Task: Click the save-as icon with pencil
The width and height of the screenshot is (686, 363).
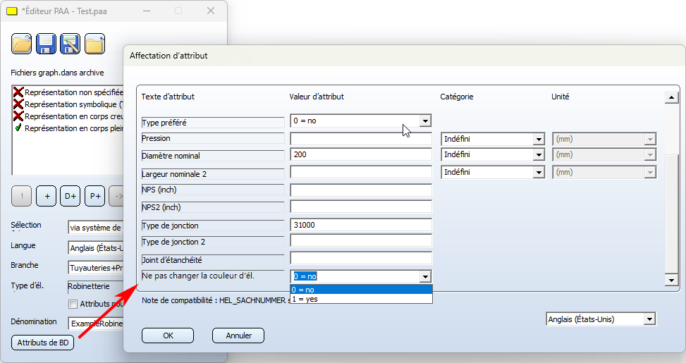Action: [x=71, y=44]
